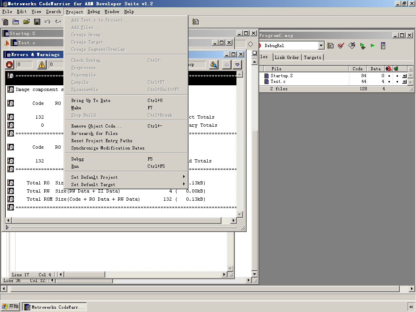
Task: Click the Save floppy disk toolbar icon
Action: tap(37, 22)
